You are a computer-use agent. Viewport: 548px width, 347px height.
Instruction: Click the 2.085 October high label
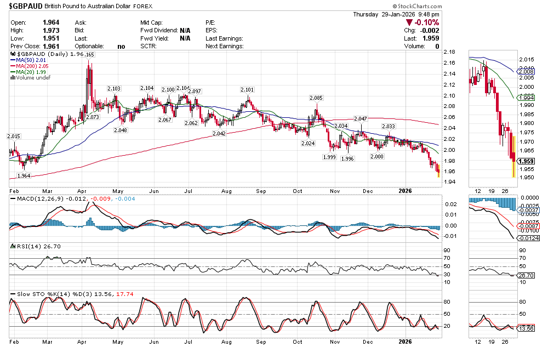click(316, 98)
